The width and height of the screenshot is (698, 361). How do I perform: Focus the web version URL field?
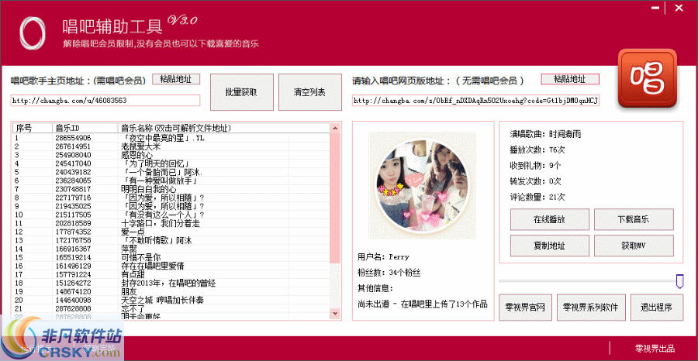[476, 101]
